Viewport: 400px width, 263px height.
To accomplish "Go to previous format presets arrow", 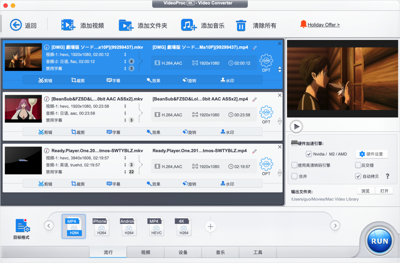I will pos(49,225).
